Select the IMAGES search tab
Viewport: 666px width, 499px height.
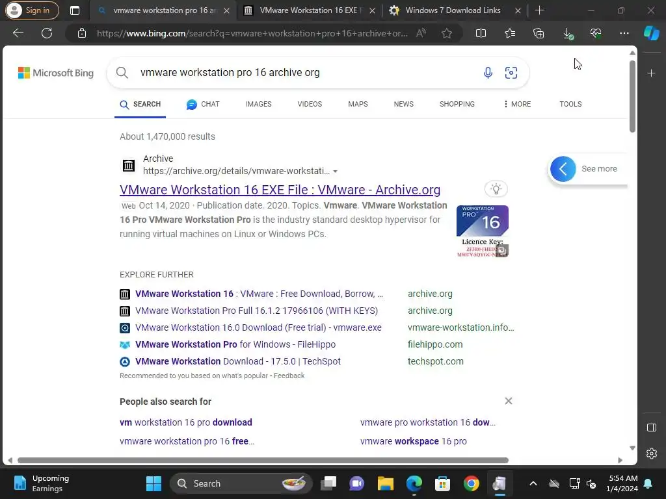point(258,104)
